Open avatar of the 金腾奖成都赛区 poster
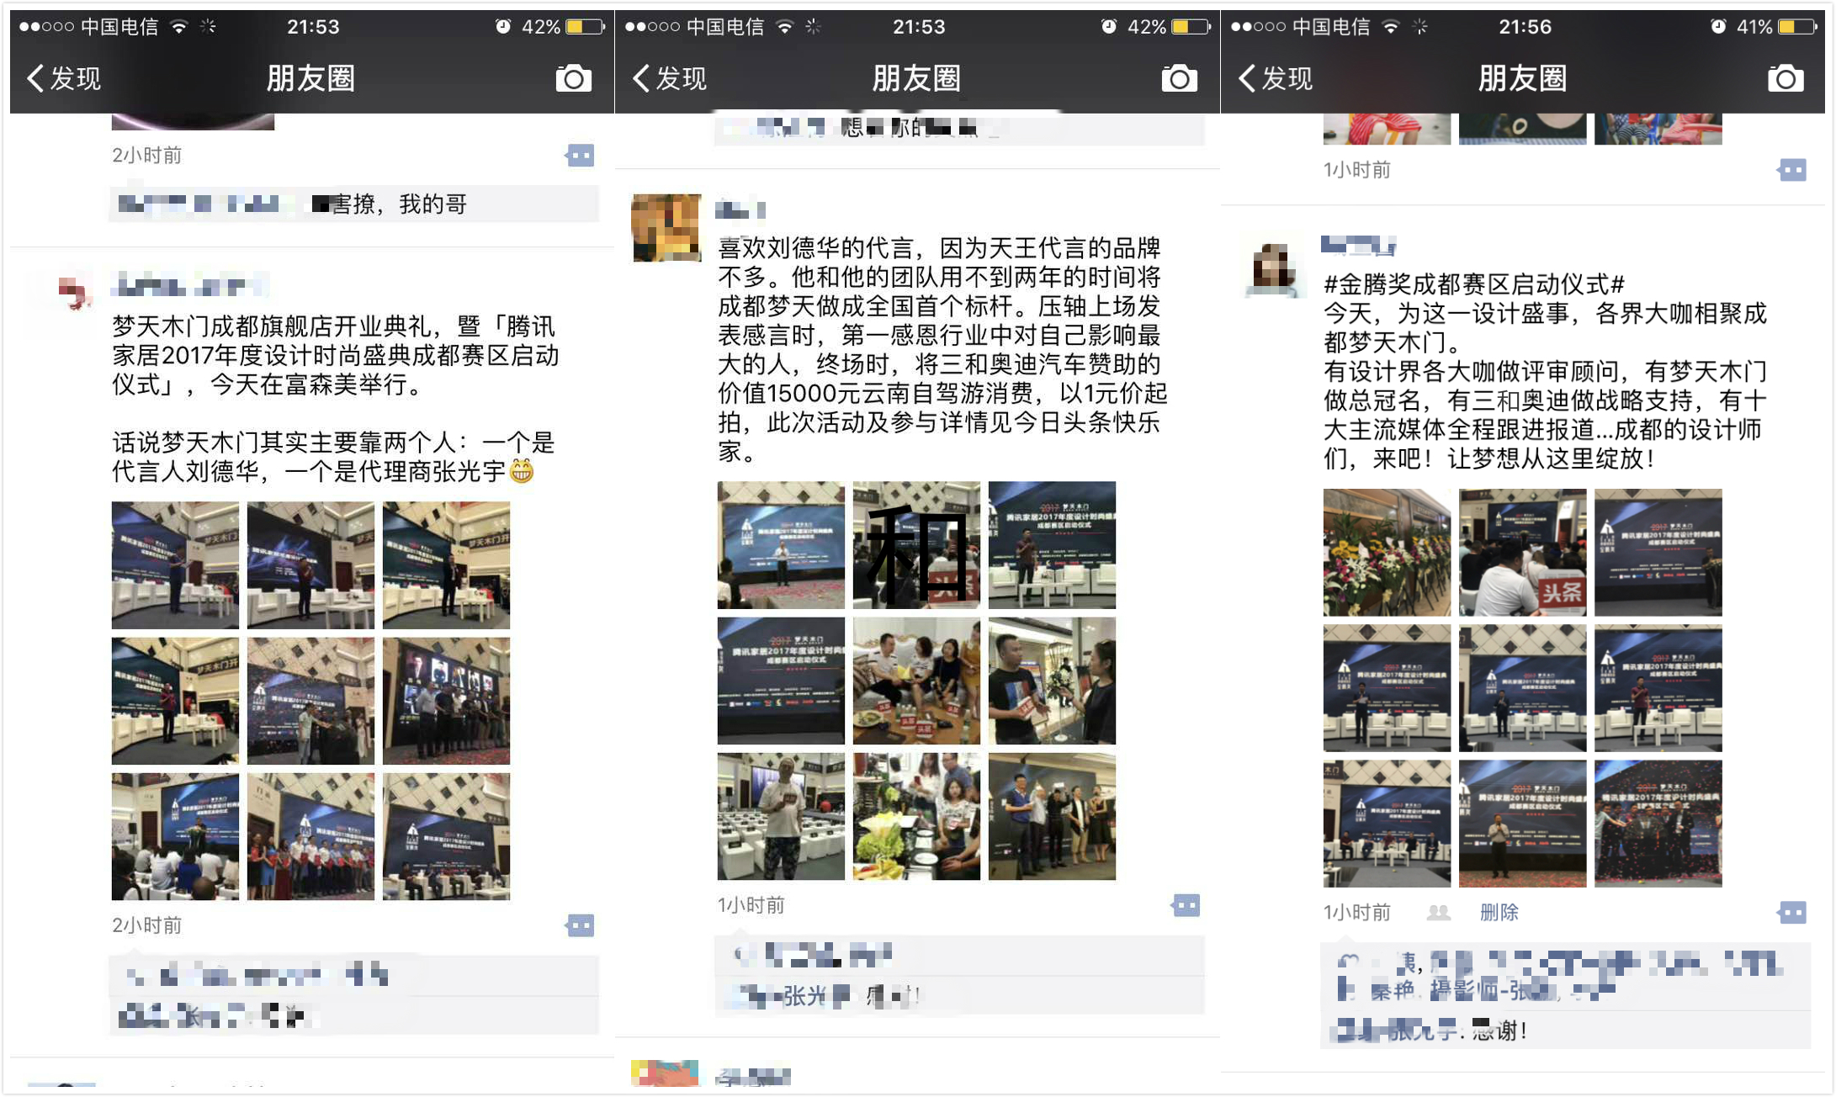1836x1097 pixels. coord(1271,268)
